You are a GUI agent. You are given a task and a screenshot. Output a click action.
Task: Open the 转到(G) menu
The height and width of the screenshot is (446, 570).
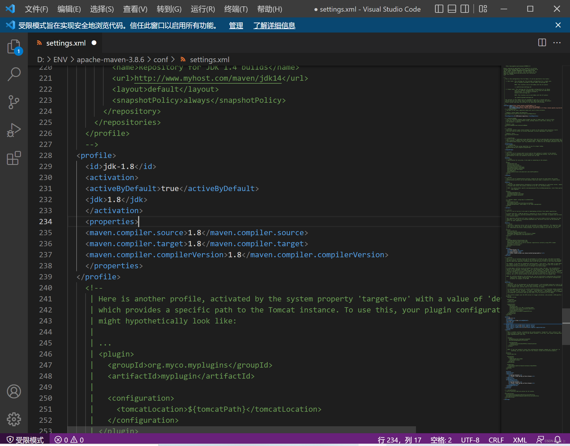coord(169,9)
